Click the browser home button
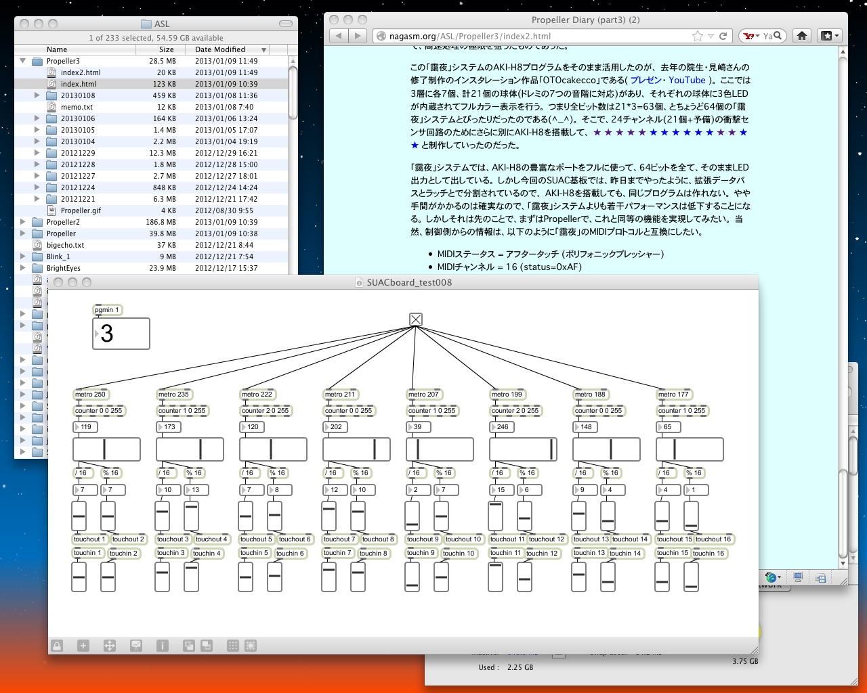This screenshot has width=867, height=693. click(x=802, y=36)
